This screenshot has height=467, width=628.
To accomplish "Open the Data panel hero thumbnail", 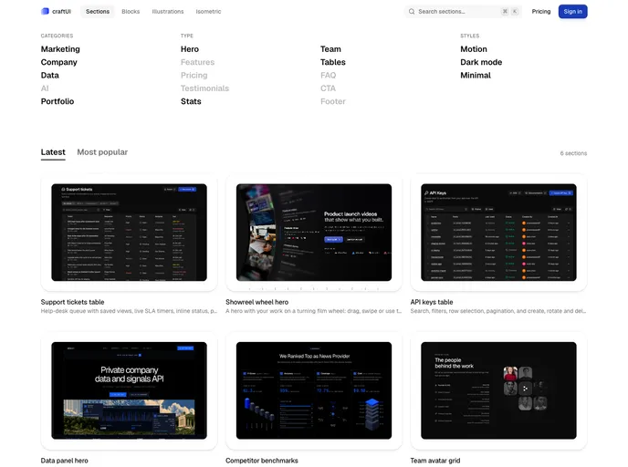I will [x=129, y=390].
